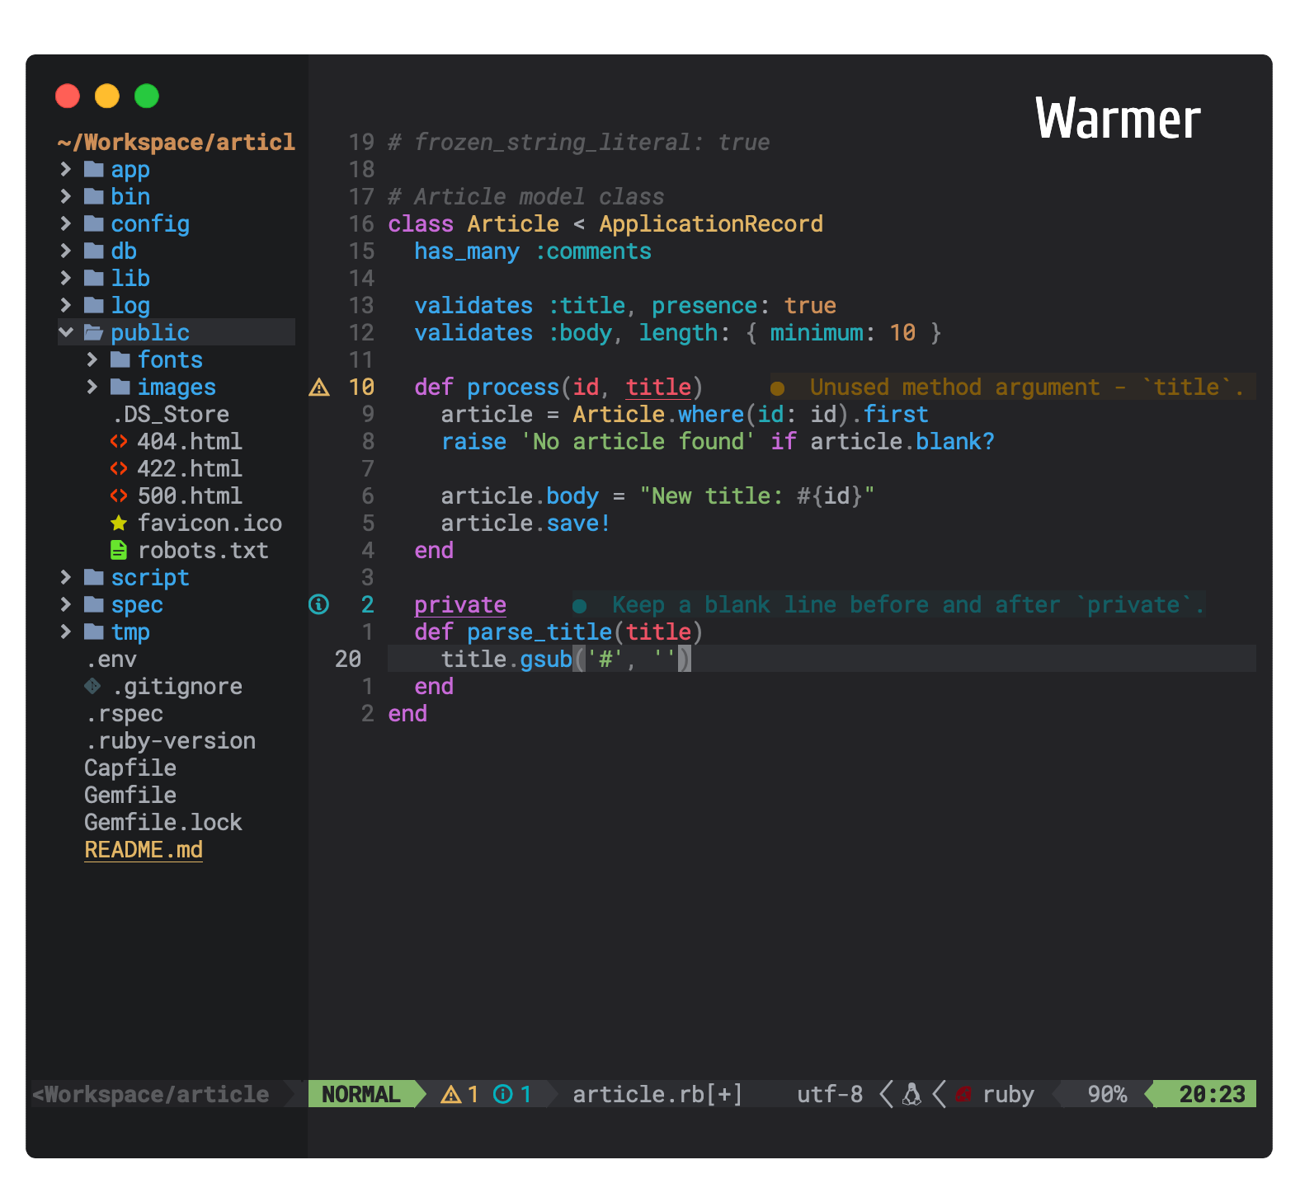
Task: Click the warning count icon in status bar
Action: coord(451,1094)
